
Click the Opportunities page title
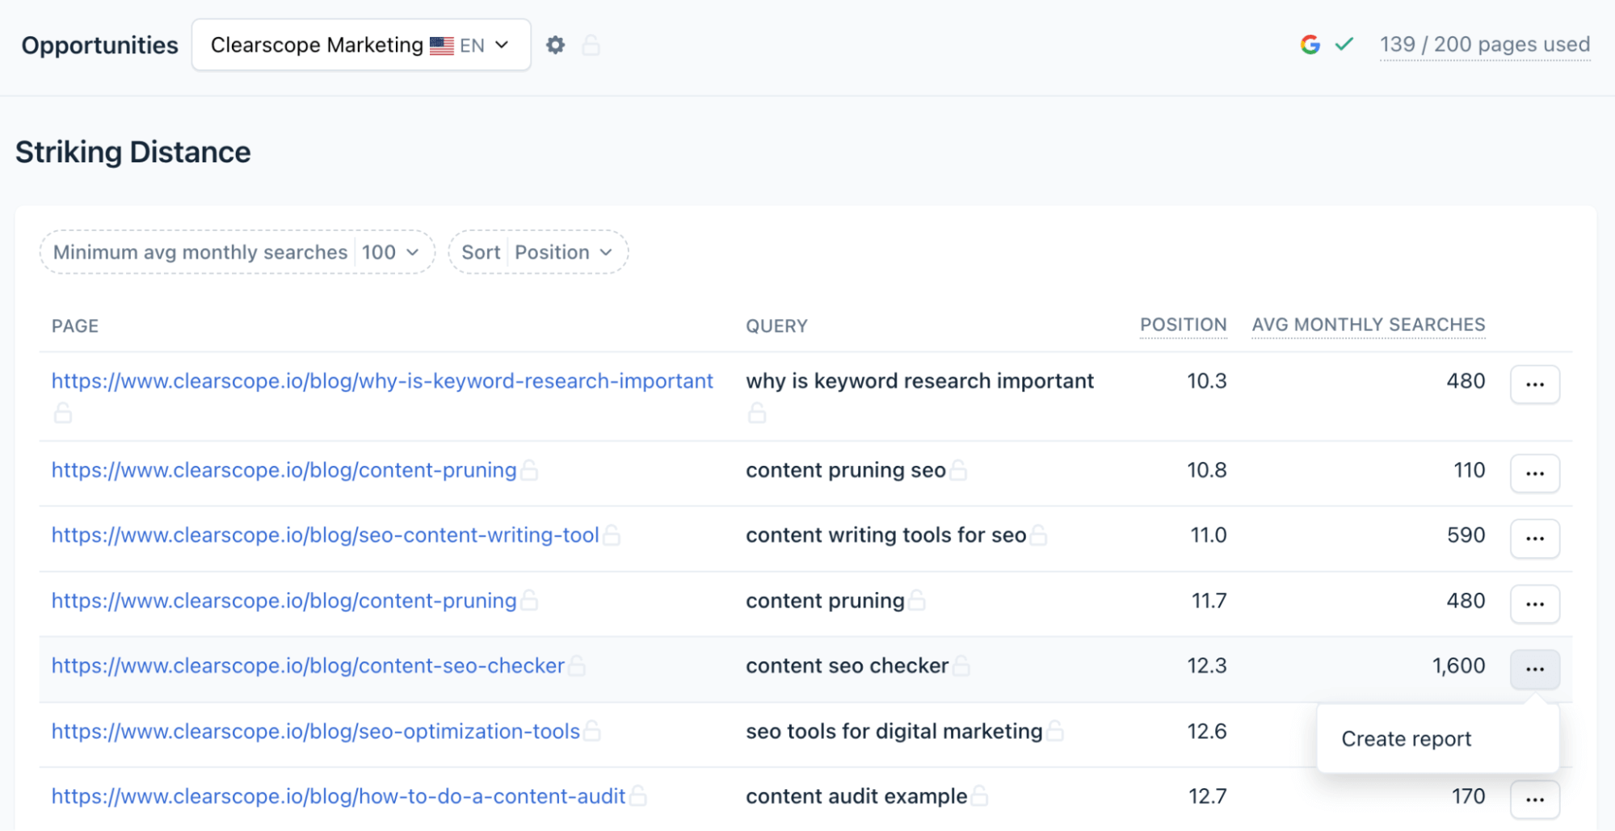click(100, 45)
